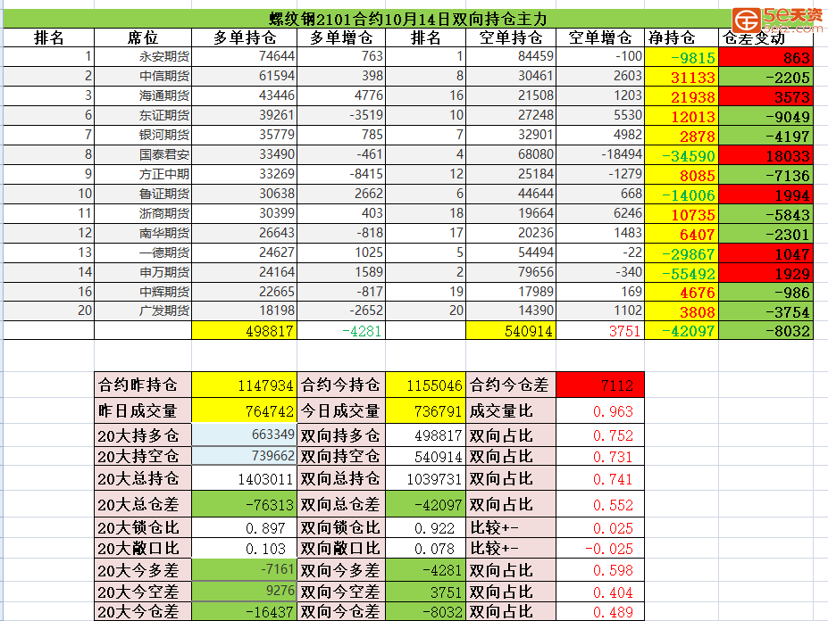
Task: Select long position value 61594
Action: (x=244, y=77)
